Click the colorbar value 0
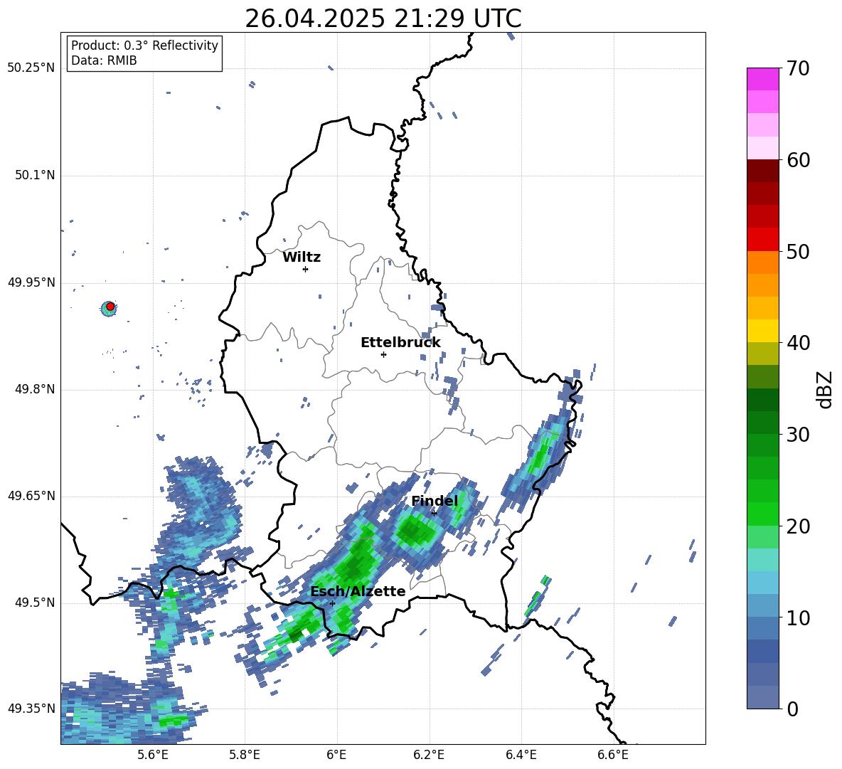842x769 pixels. click(x=792, y=709)
